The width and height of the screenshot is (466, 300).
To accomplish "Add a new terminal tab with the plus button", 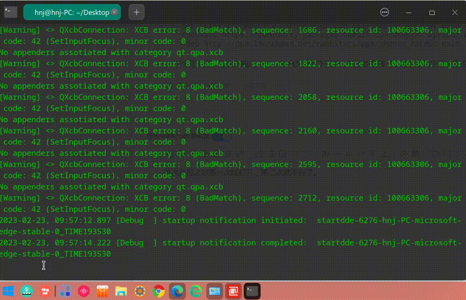I will (x=137, y=12).
